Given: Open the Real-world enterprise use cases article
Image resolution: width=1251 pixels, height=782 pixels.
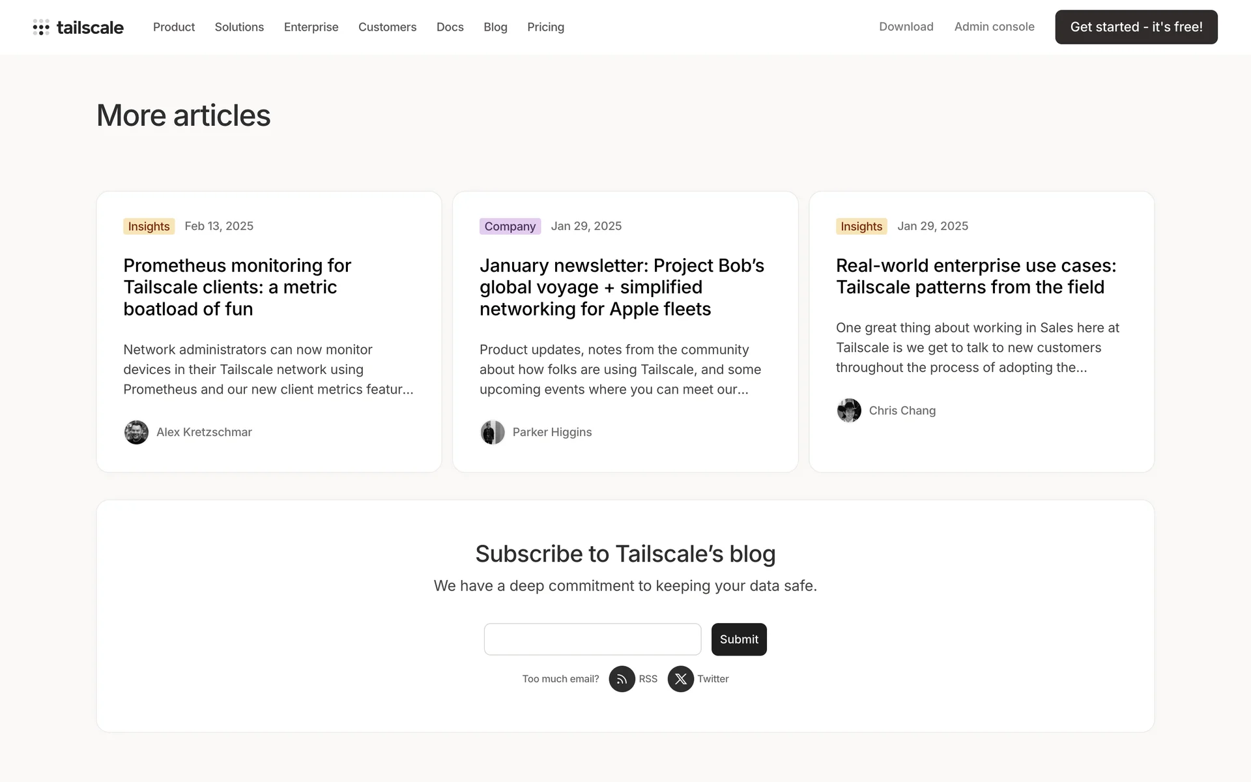Looking at the screenshot, I should tap(975, 276).
